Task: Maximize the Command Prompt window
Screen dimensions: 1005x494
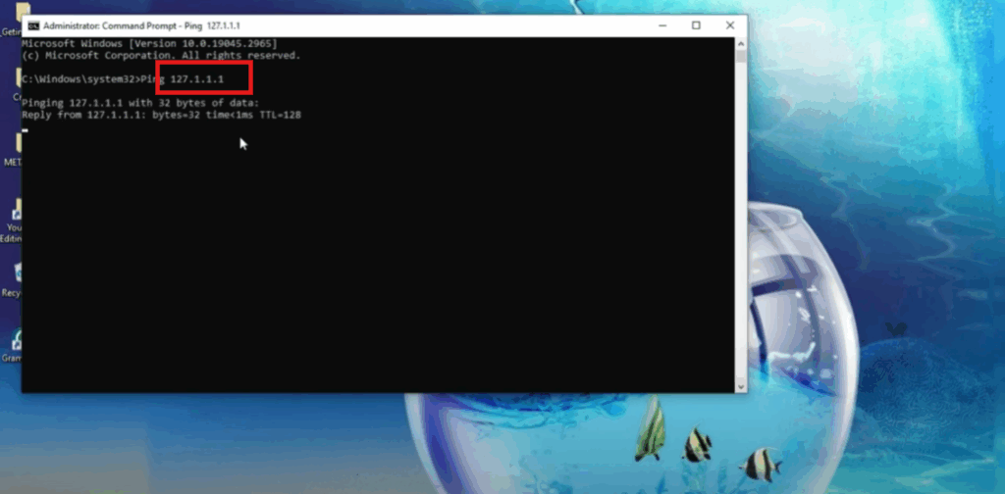Action: pyautogui.click(x=696, y=25)
